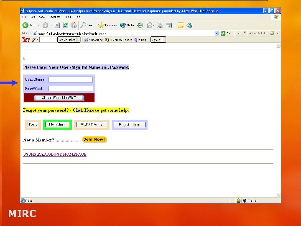Click the padlock security icon in status bar
The width and height of the screenshot is (301, 226).
pyautogui.click(x=238, y=200)
